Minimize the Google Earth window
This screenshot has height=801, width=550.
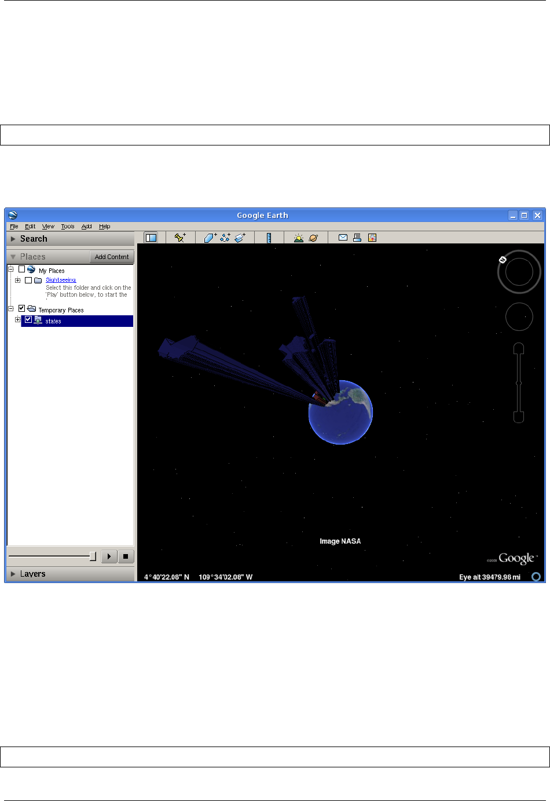point(513,215)
